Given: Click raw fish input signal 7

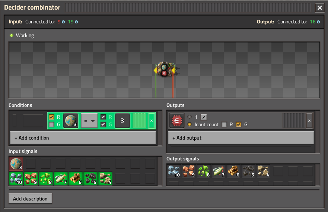Looking at the screenshot, I should pyautogui.click(x=61, y=179).
